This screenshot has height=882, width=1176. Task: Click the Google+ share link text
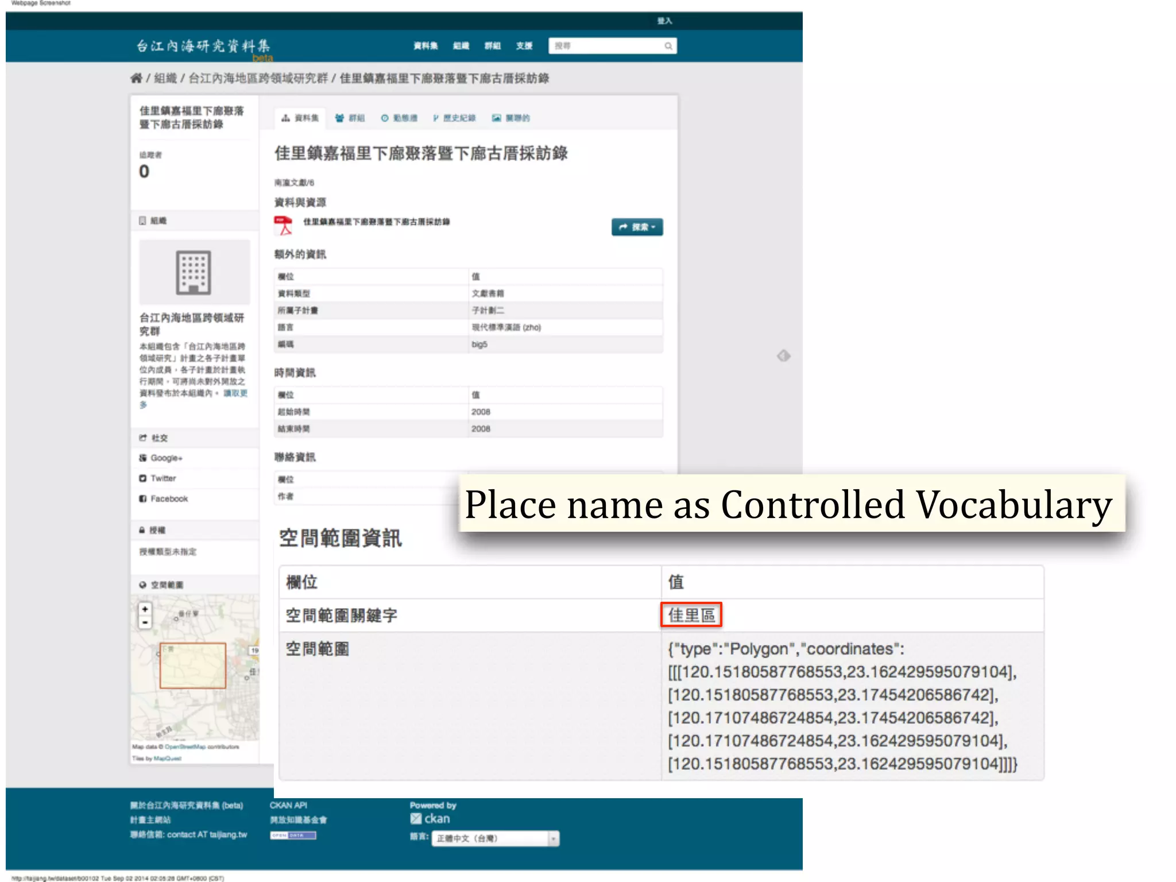click(x=167, y=458)
